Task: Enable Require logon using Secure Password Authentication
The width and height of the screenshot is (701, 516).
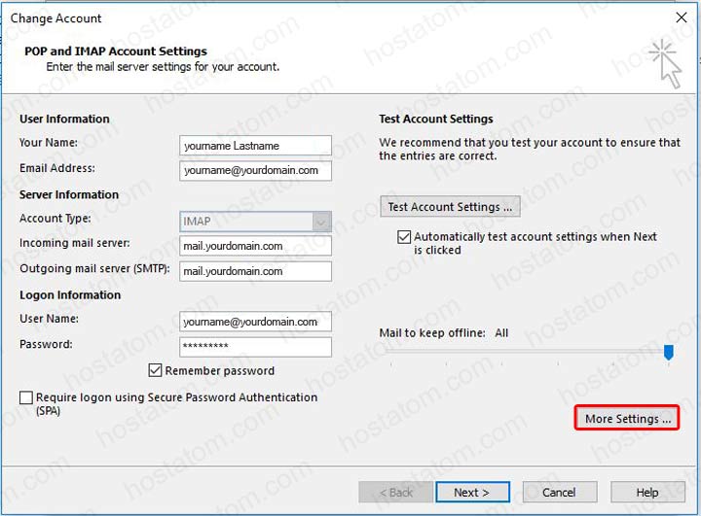Action: [26, 397]
